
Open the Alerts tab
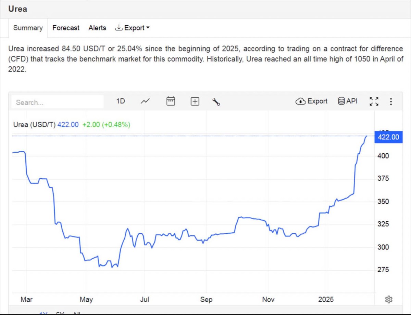click(x=97, y=28)
